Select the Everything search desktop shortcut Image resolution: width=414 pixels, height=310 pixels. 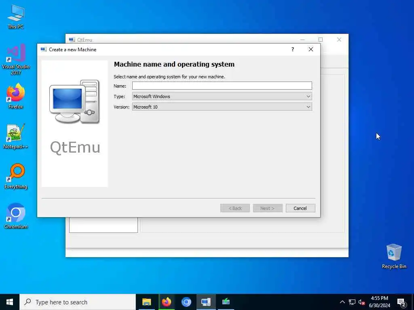point(16,176)
